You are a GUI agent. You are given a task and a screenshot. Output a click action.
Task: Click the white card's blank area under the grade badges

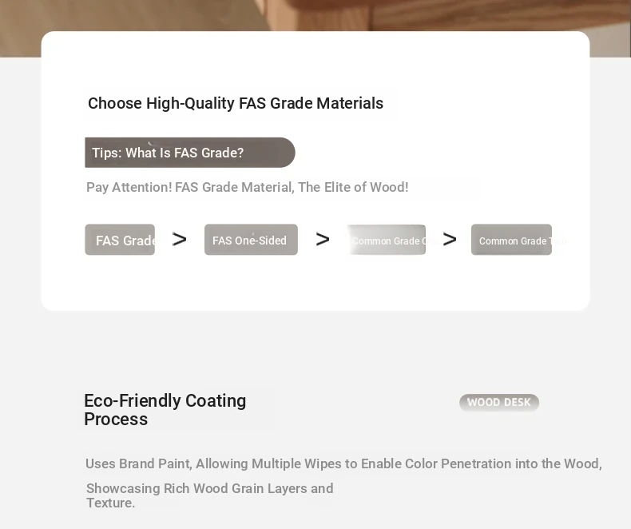pyautogui.click(x=315, y=282)
